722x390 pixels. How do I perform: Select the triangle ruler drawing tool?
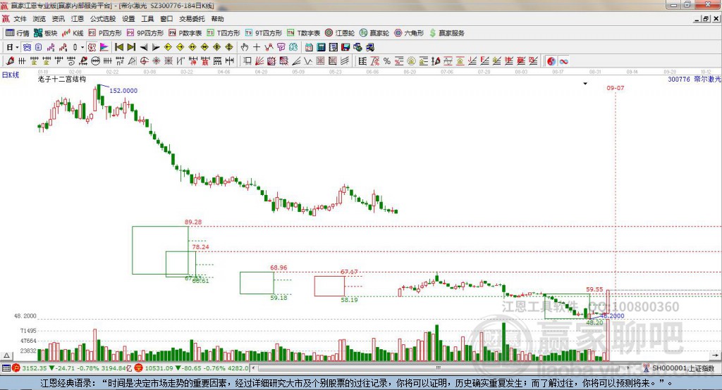[132, 61]
